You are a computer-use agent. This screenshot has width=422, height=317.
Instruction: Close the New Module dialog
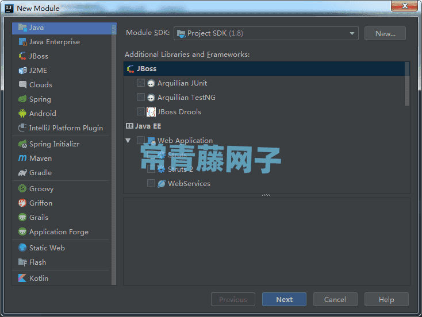coord(404,6)
